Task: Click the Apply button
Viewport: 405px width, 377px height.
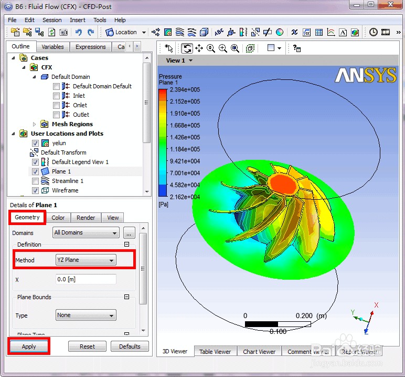Action: click(29, 347)
